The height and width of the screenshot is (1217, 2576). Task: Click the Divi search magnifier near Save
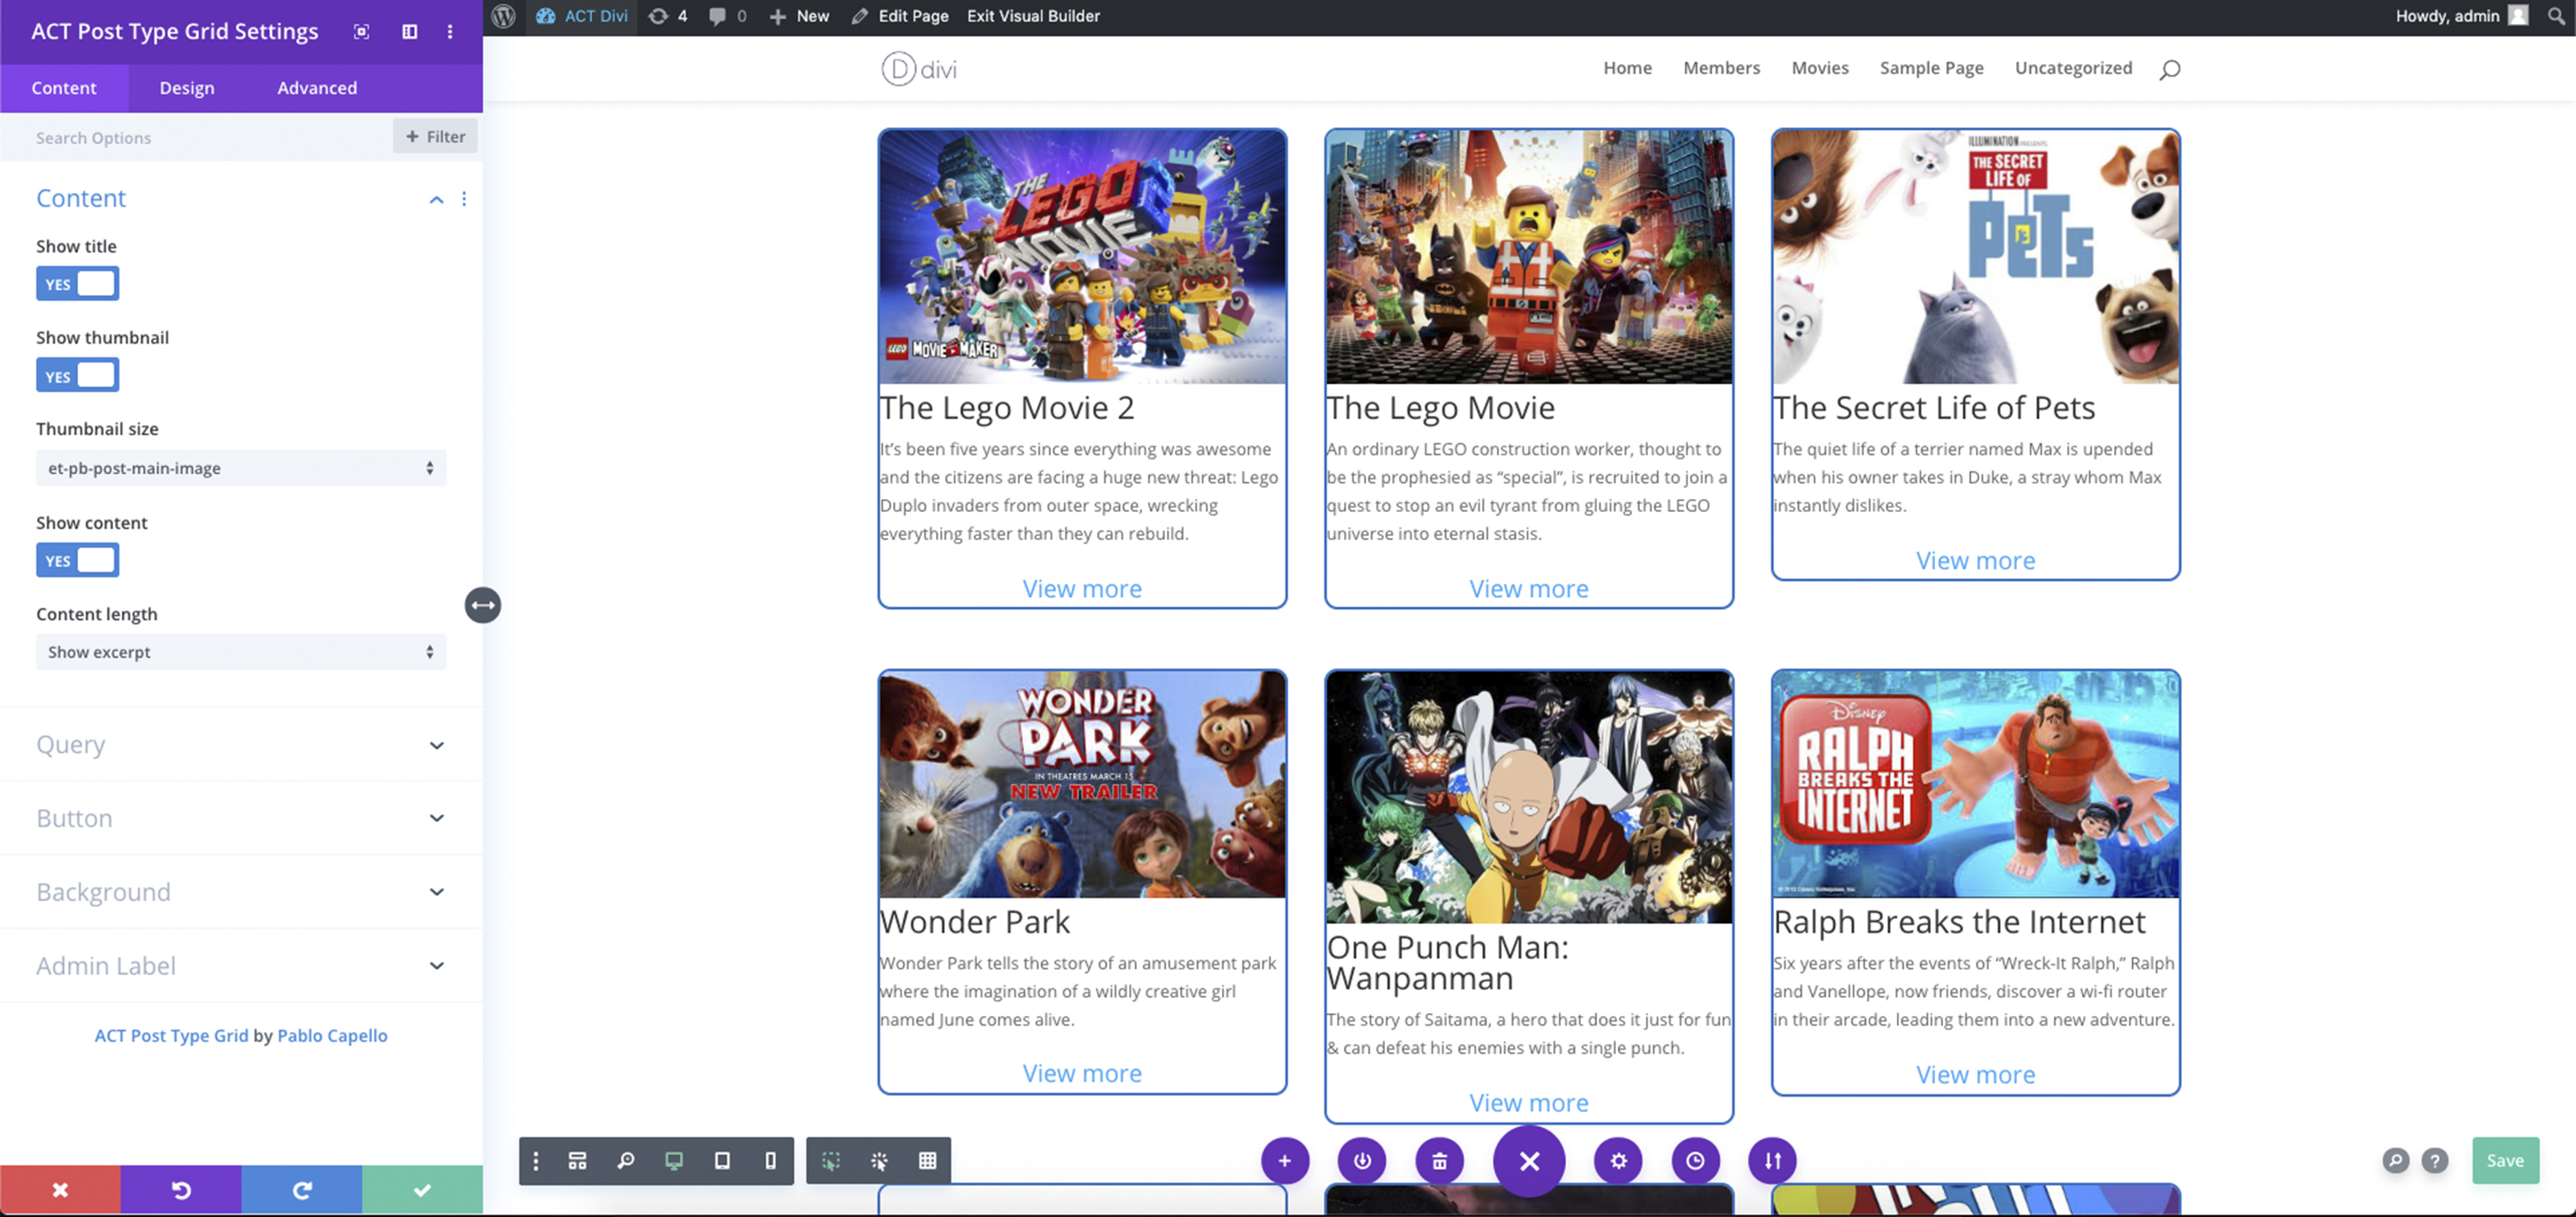coord(2395,1161)
